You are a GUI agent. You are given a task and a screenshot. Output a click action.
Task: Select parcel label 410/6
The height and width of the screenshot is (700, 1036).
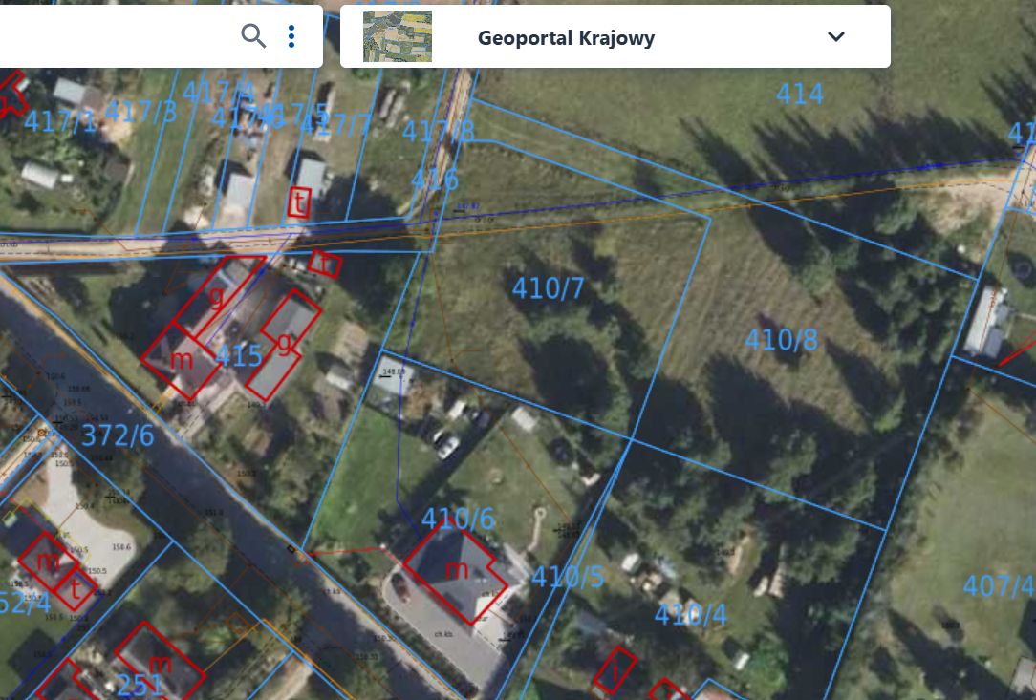[x=458, y=520]
